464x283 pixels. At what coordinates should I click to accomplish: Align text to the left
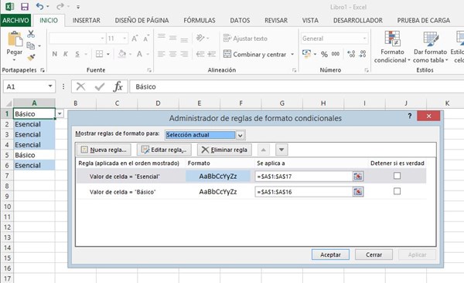coord(162,54)
